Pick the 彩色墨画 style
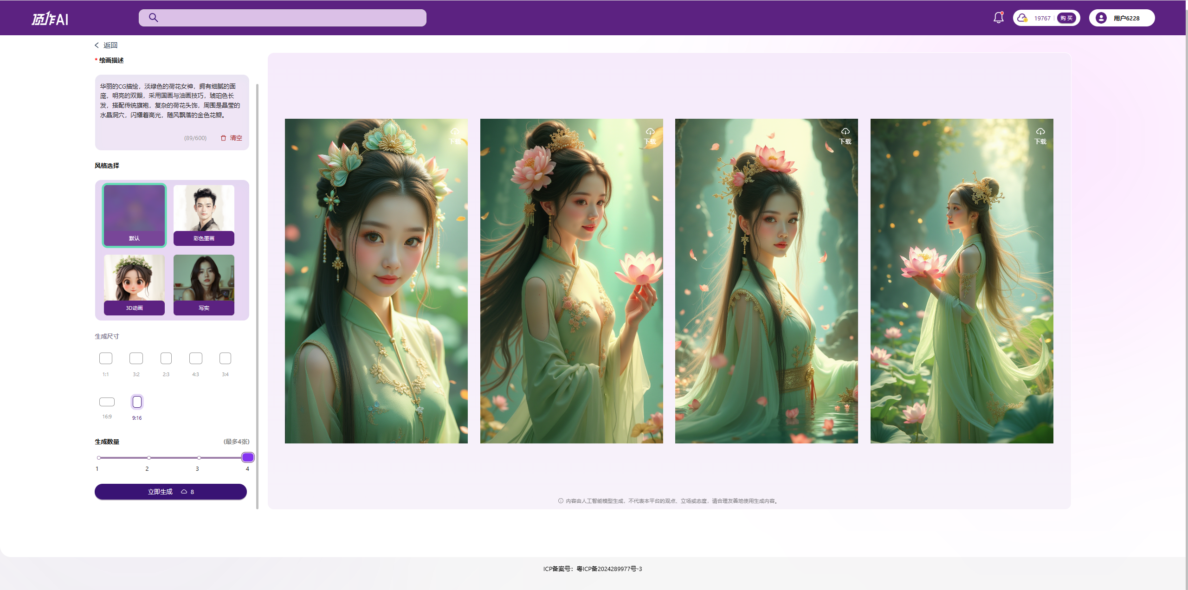The image size is (1188, 590). (204, 215)
